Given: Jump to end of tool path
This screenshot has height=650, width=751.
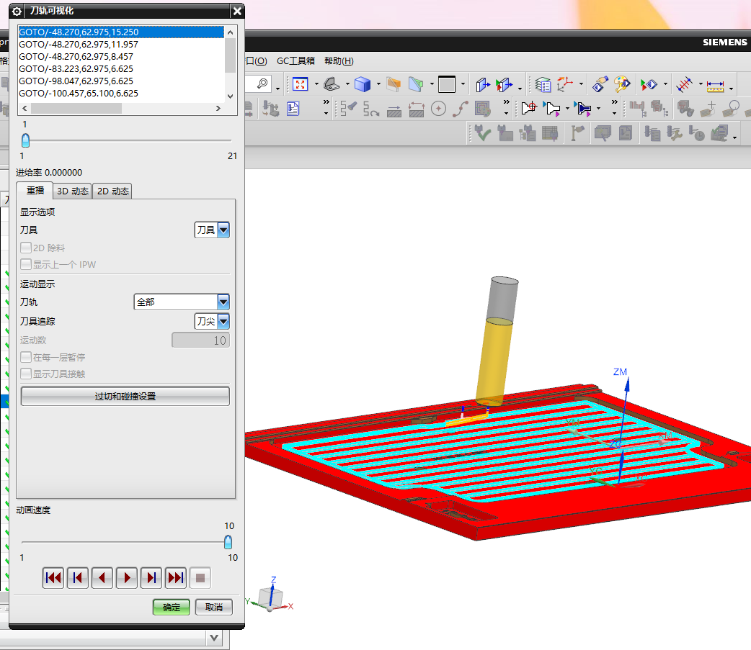Looking at the screenshot, I should (176, 578).
